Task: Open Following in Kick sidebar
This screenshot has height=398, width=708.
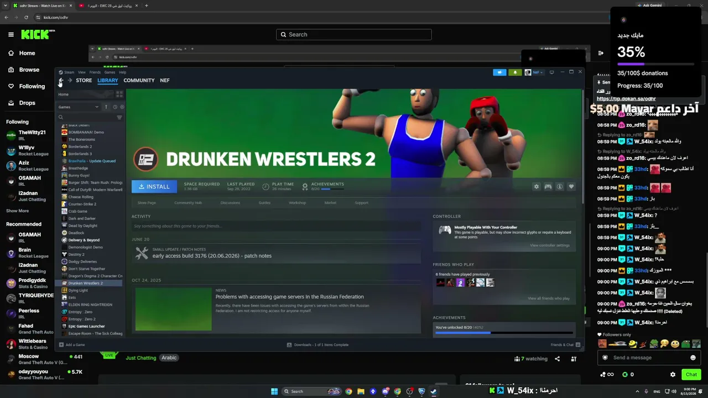Action: tap(27, 86)
